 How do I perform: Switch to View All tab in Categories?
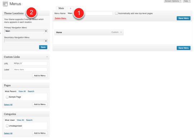tap(20, 120)
